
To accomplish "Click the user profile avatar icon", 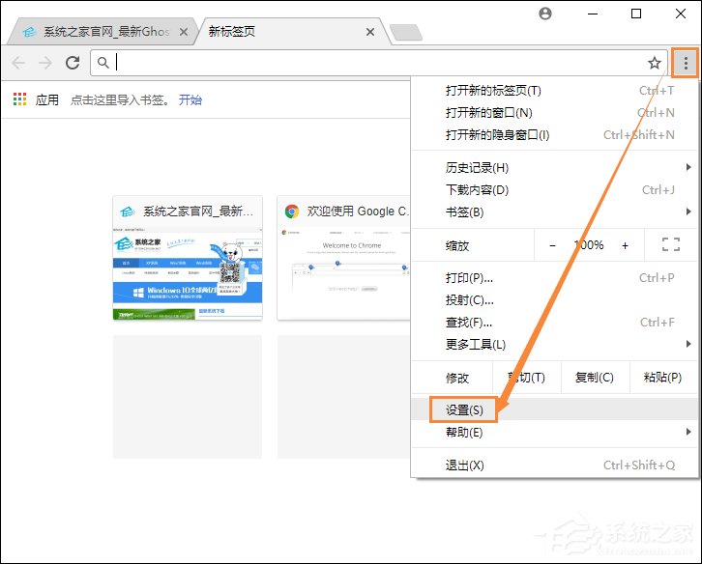I will (545, 14).
